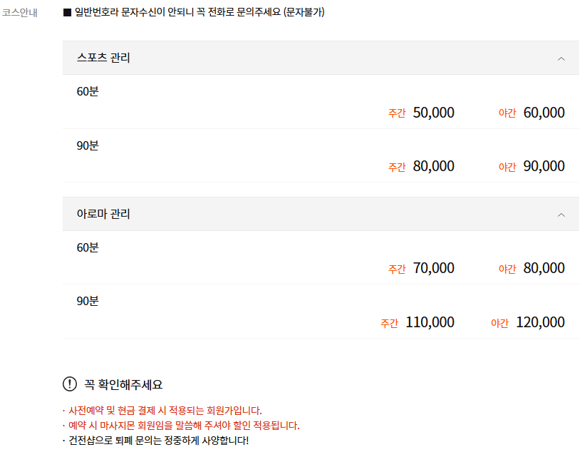Collapse the 스포츠 관리 section chevron
Image resolution: width=587 pixels, height=457 pixels.
tap(561, 58)
